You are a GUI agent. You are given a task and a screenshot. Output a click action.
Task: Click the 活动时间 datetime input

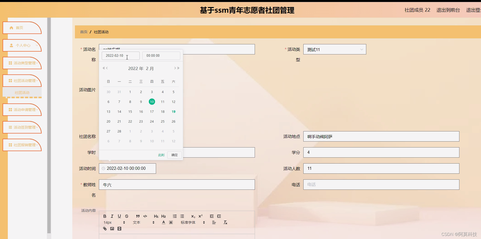point(127,168)
